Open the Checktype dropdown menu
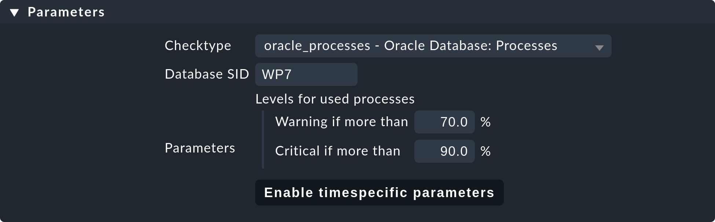This screenshot has height=222, width=715. tap(433, 46)
